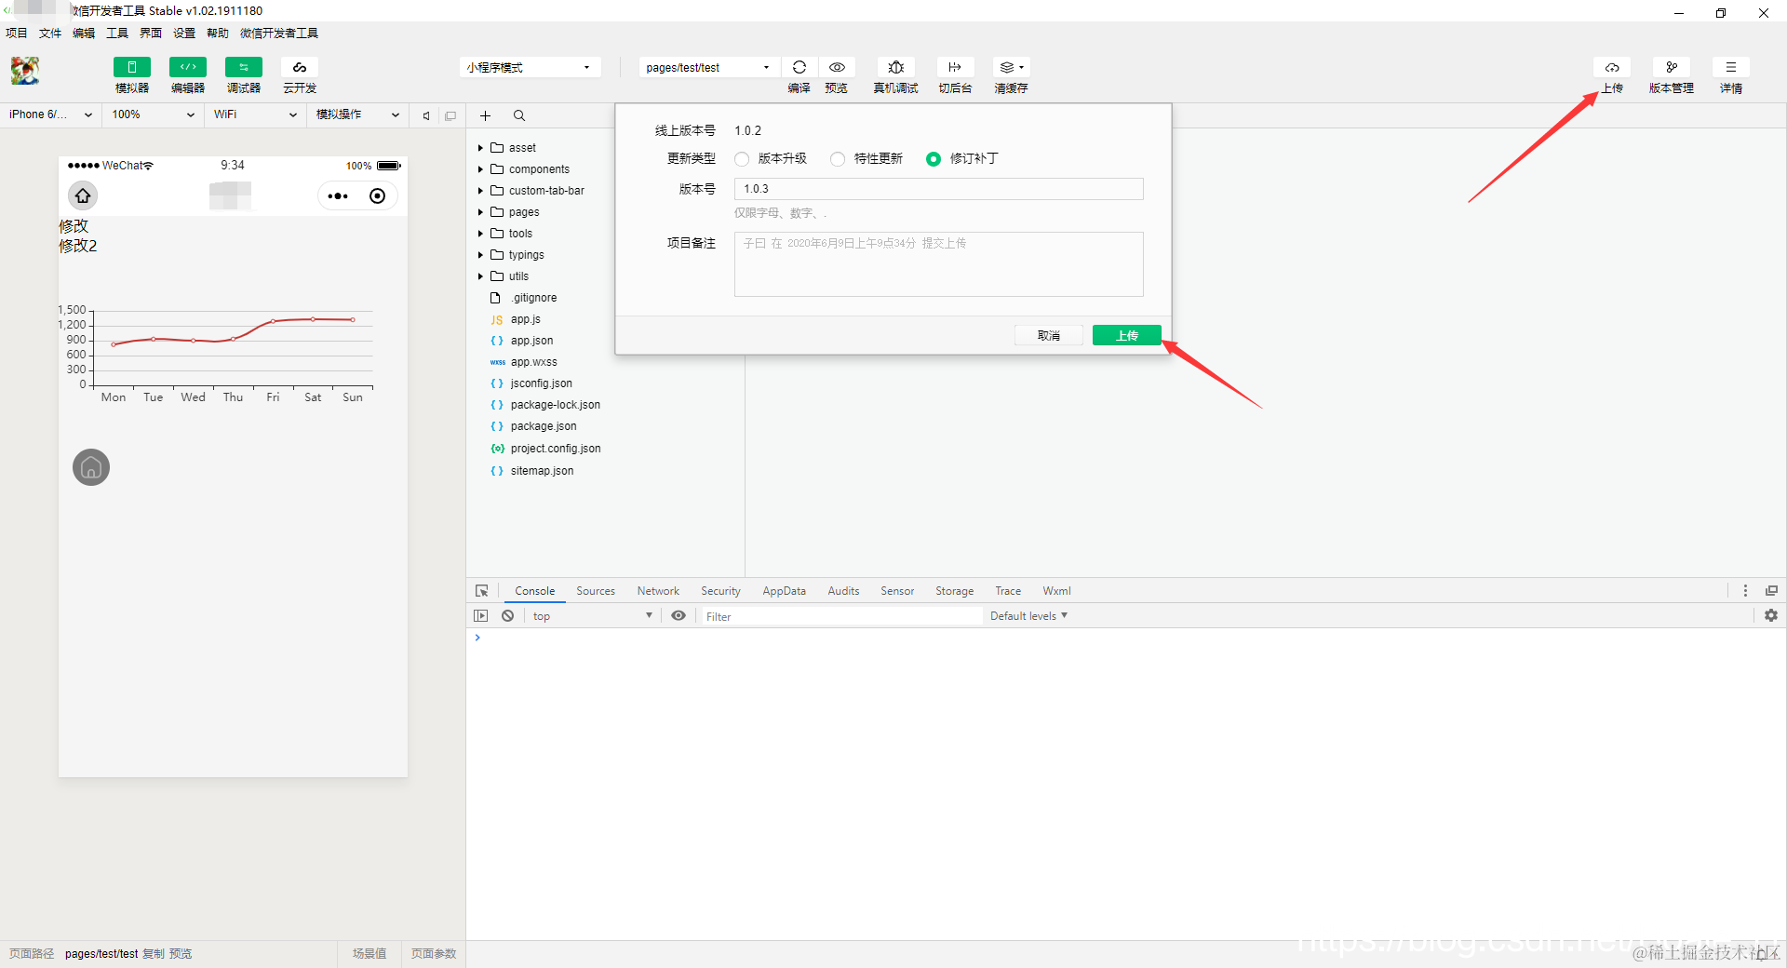
Task: Open the 小程序模式 mode dropdown
Action: point(530,67)
